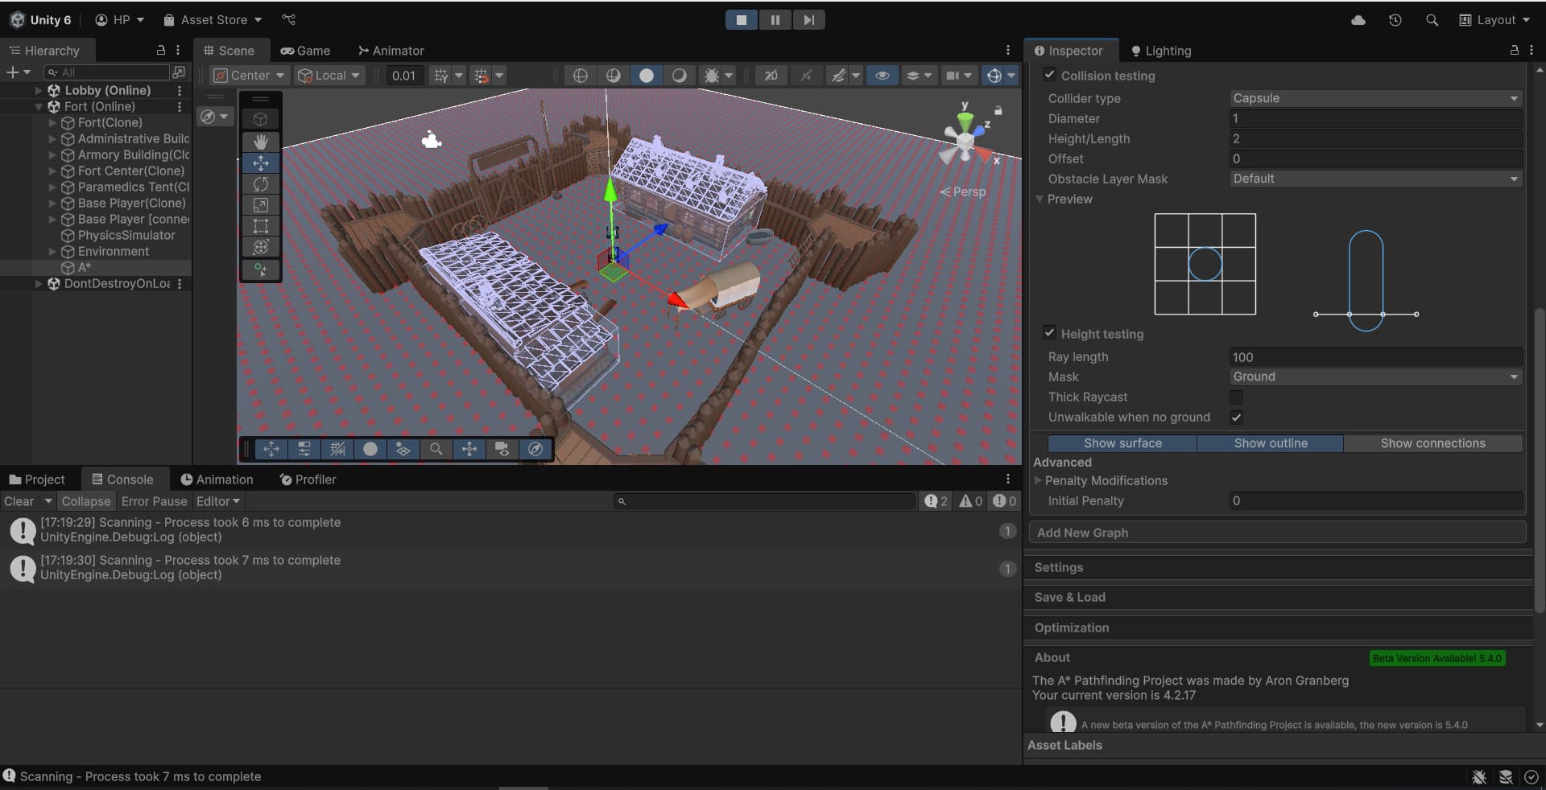
Task: Open the Undo History icon
Action: (1395, 20)
